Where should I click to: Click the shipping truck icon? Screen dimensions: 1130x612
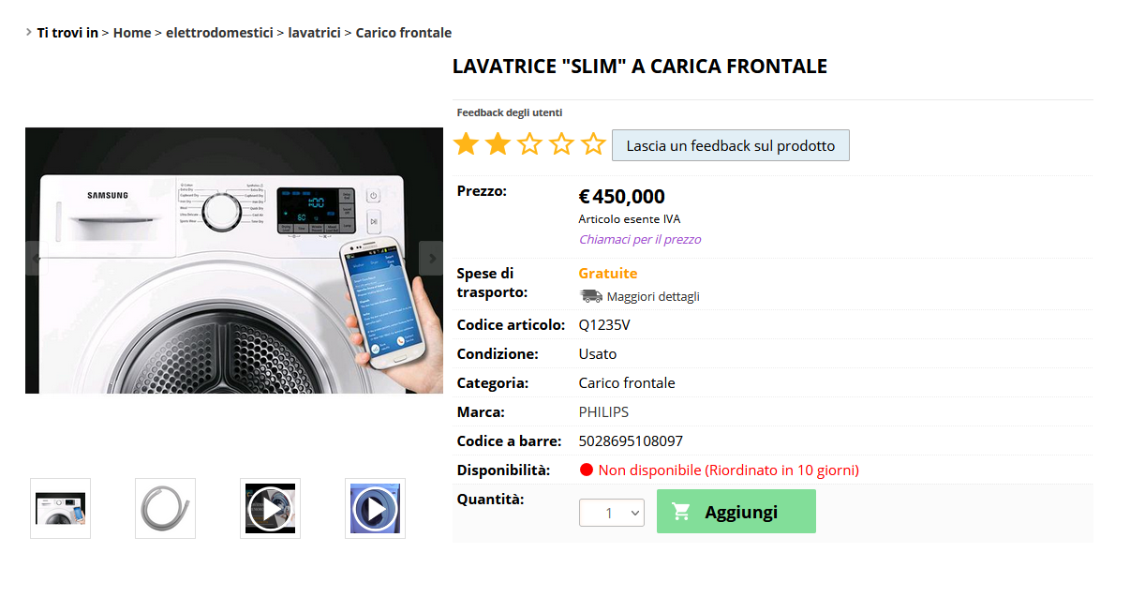[591, 296]
